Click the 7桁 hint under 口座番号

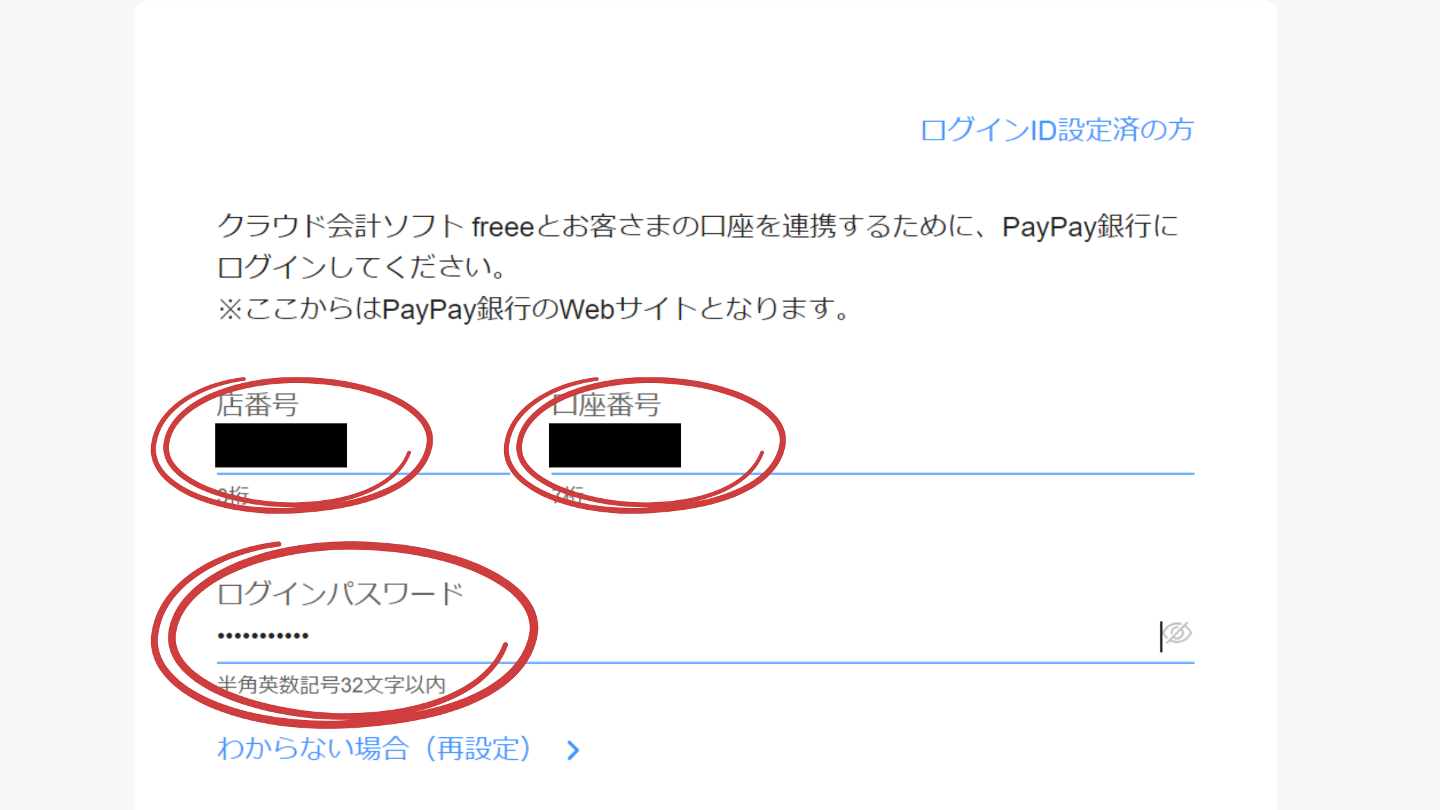pyautogui.click(x=568, y=495)
